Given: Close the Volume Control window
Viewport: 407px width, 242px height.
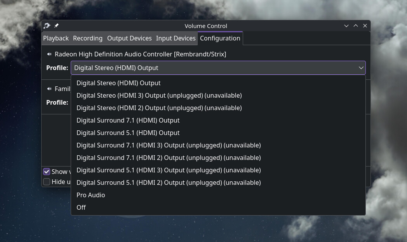Looking at the screenshot, I should (x=365, y=26).
